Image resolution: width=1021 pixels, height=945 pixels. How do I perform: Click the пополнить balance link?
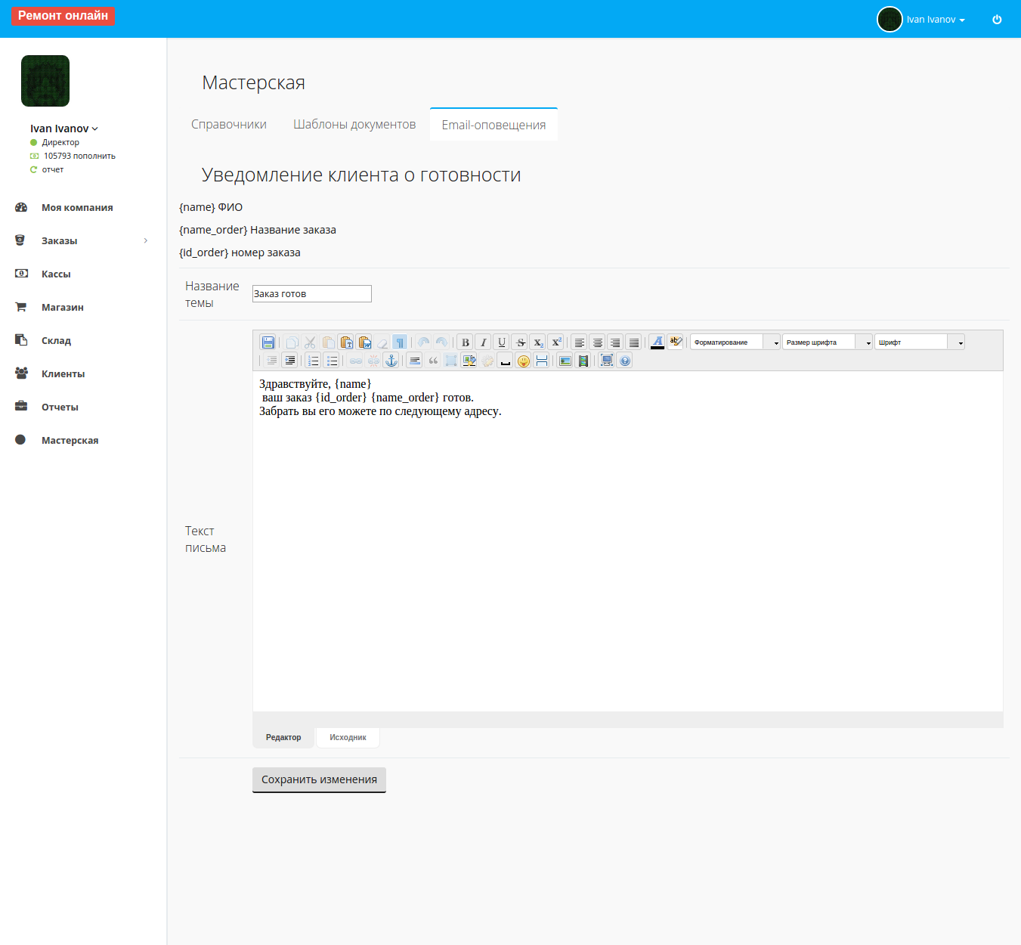[x=94, y=156]
